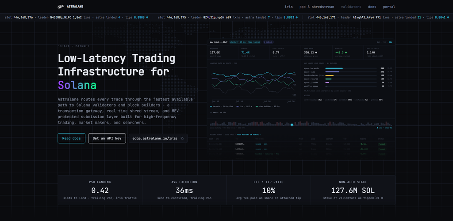The height and width of the screenshot is (221, 453).
Task: Click the 36ms avg execution stat
Action: pyautogui.click(x=184, y=191)
